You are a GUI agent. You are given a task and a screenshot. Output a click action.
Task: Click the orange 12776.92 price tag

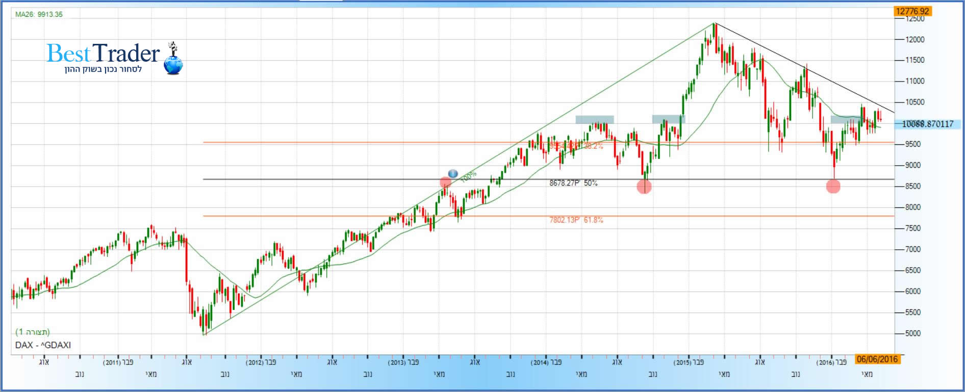912,11
